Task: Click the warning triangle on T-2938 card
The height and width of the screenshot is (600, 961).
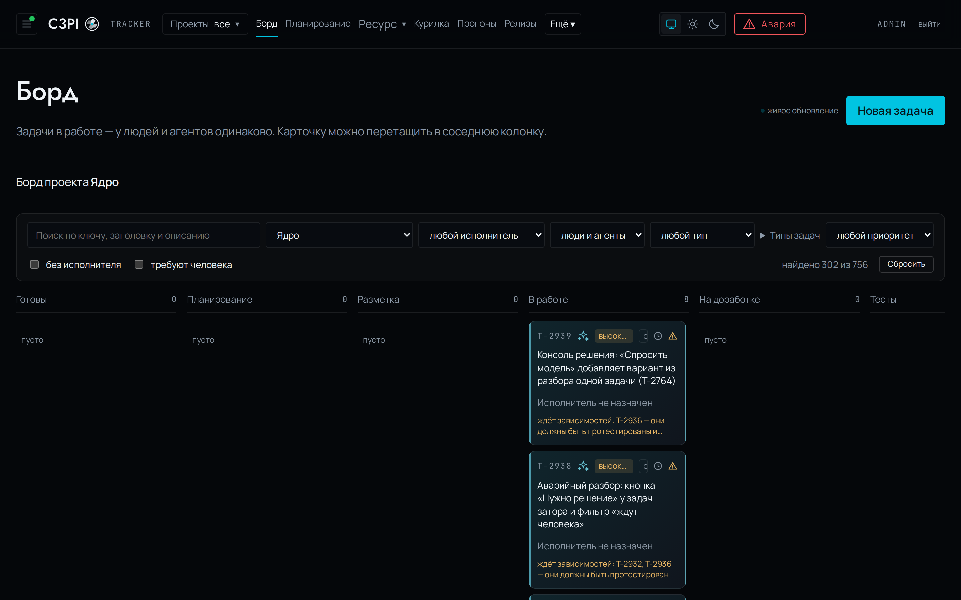Action: [x=673, y=466]
